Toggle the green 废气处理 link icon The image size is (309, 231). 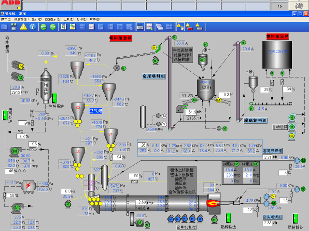[5, 115]
